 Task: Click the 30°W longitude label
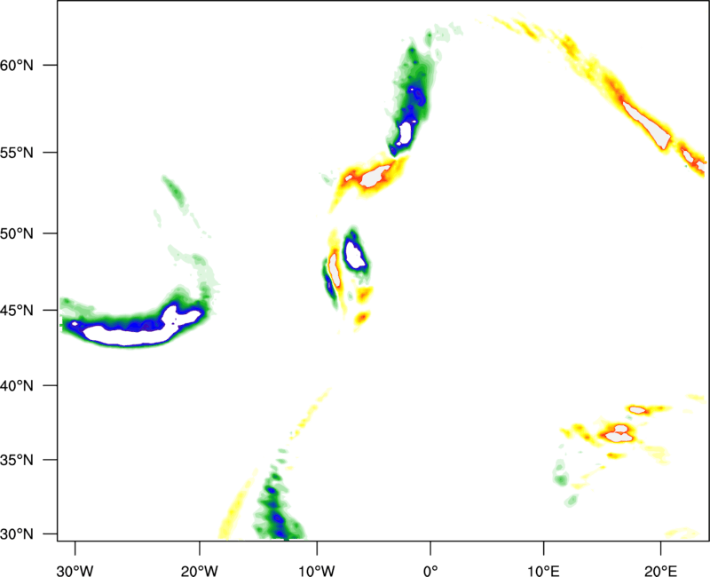pos(75,571)
